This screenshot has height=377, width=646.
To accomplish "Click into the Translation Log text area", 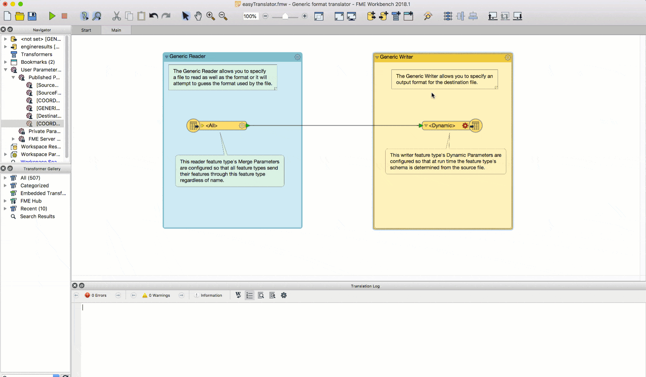I will coord(363,340).
